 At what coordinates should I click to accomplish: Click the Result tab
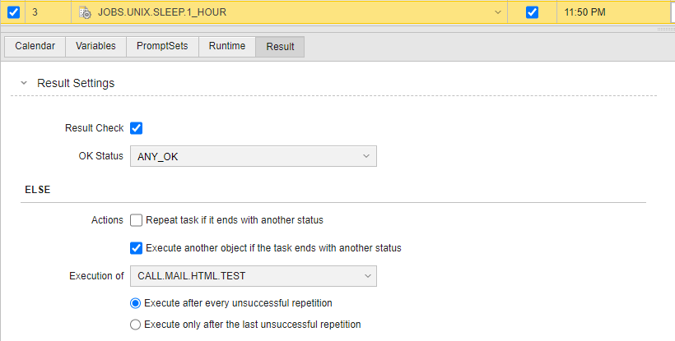pyautogui.click(x=280, y=47)
